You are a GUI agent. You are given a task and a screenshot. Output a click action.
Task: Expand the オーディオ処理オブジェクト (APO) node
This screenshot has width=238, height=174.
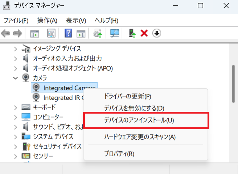(x=16, y=68)
